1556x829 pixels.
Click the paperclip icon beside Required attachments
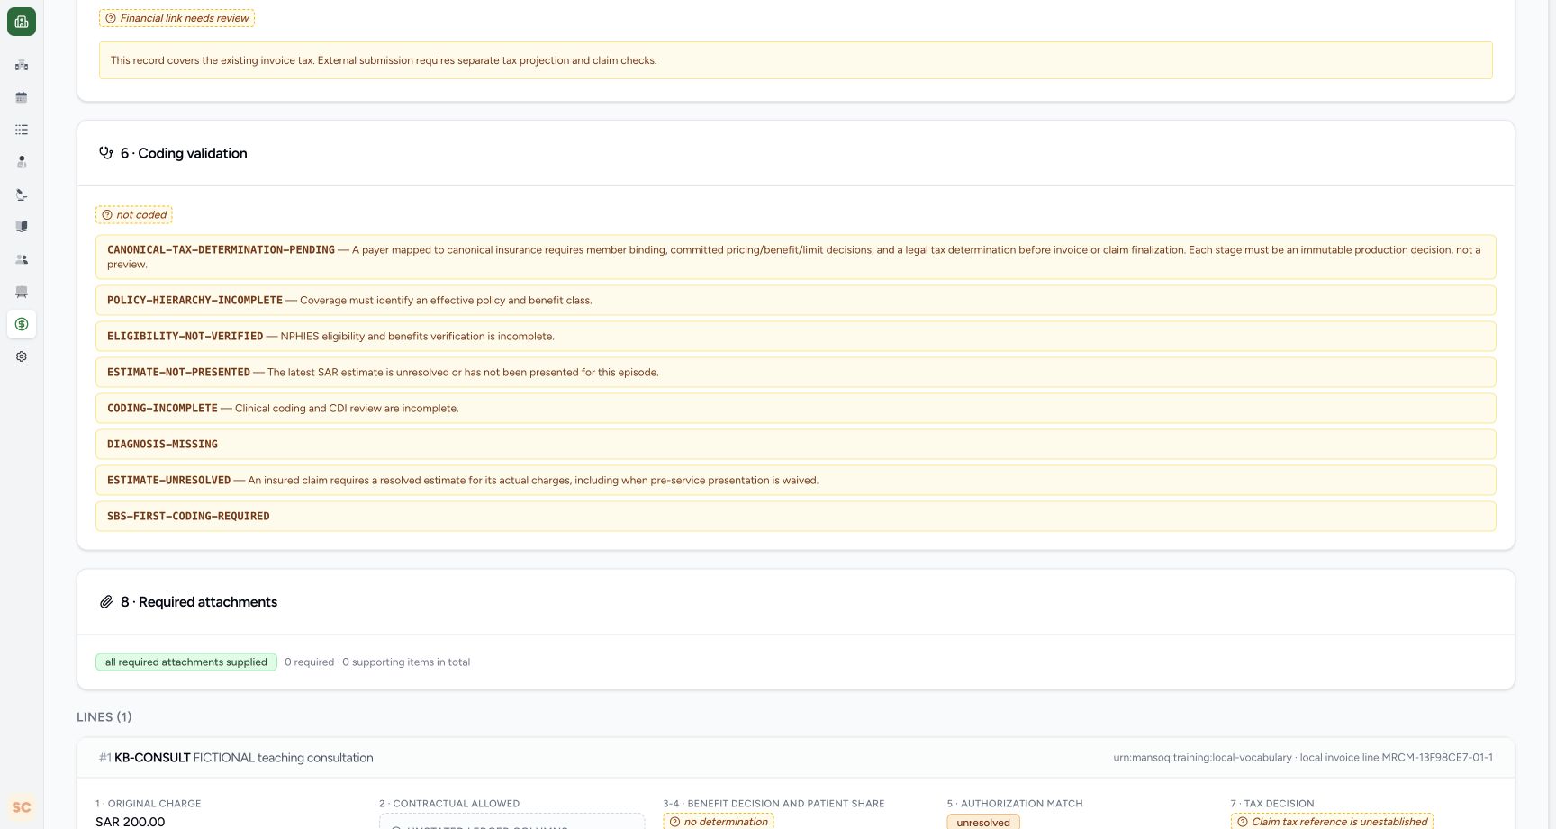point(106,602)
